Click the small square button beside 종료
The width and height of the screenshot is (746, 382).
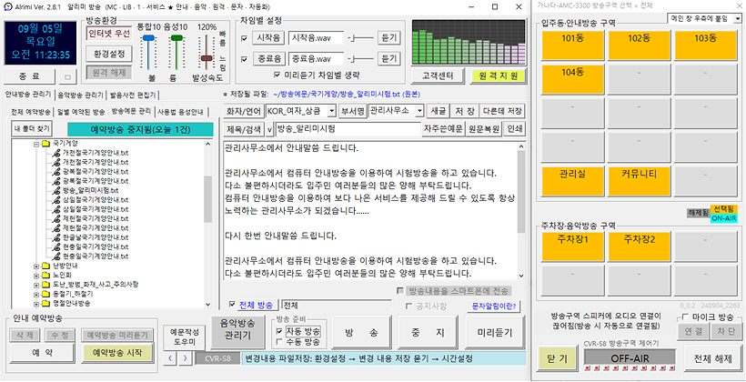click(x=66, y=76)
